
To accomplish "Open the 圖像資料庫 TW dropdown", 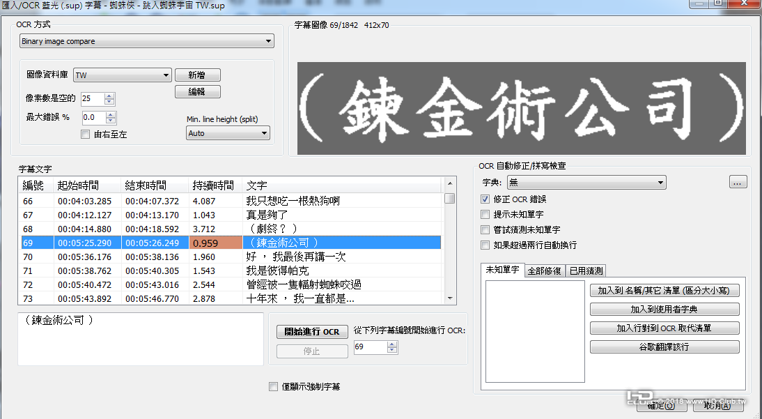I will (123, 75).
